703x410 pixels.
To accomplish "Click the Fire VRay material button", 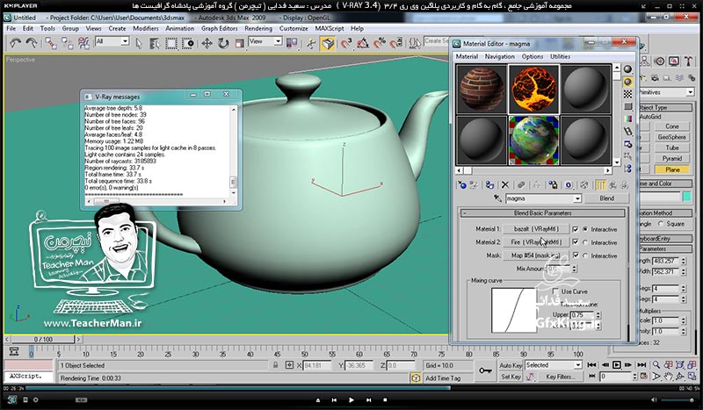I will [x=536, y=242].
